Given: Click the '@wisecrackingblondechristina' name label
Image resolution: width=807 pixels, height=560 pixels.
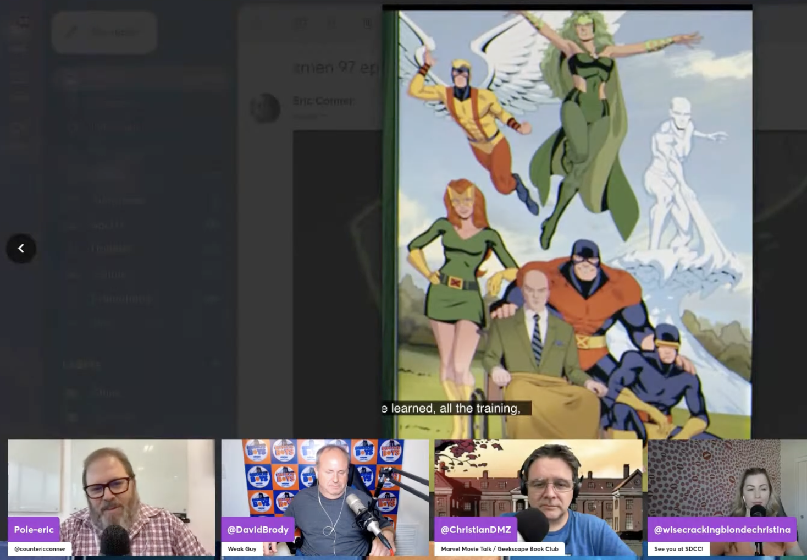Looking at the screenshot, I should coord(722,530).
